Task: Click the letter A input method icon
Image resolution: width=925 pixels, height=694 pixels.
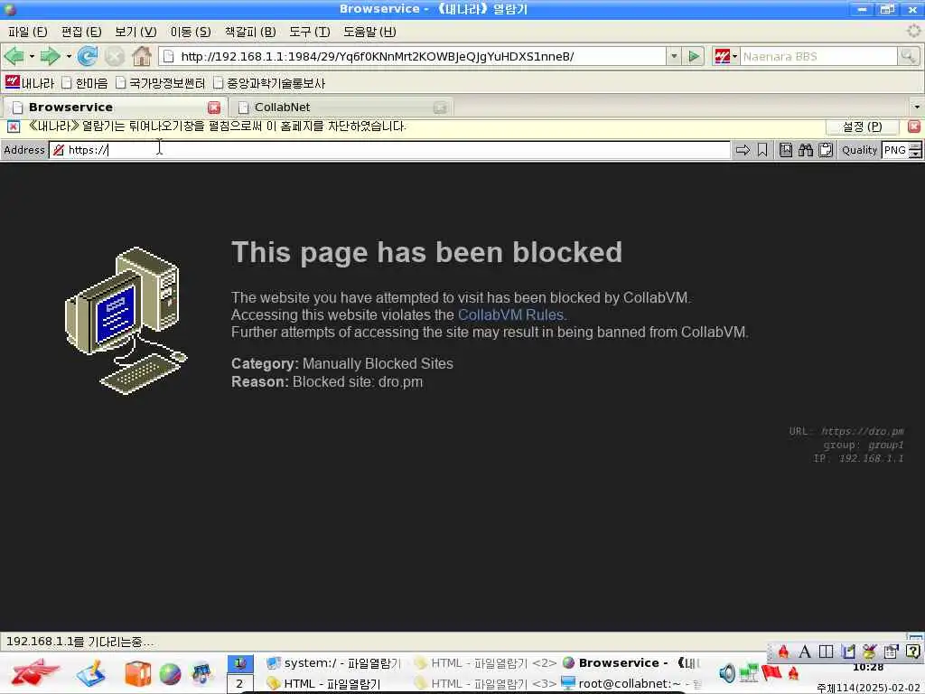Action: tap(804, 652)
